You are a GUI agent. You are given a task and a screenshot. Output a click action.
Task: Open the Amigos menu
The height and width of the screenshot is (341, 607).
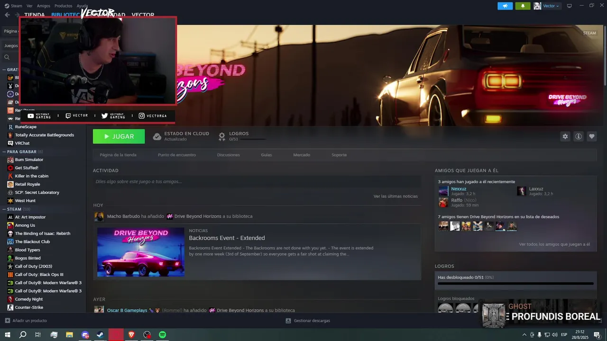pos(44,6)
